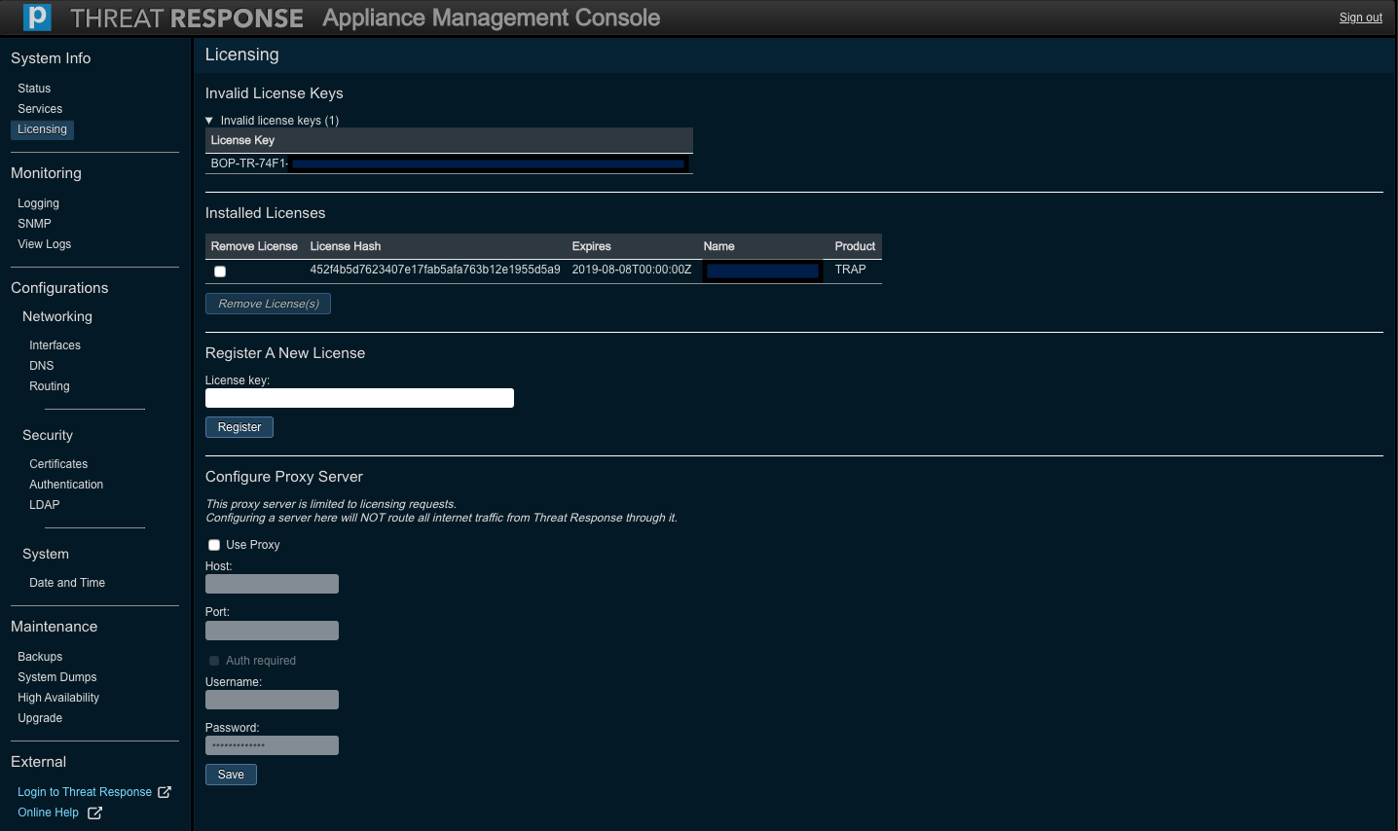Click the expiry date 2019-08-08T00:00:00Z
Viewport: 1398px width, 831px height.
pyautogui.click(x=632, y=270)
